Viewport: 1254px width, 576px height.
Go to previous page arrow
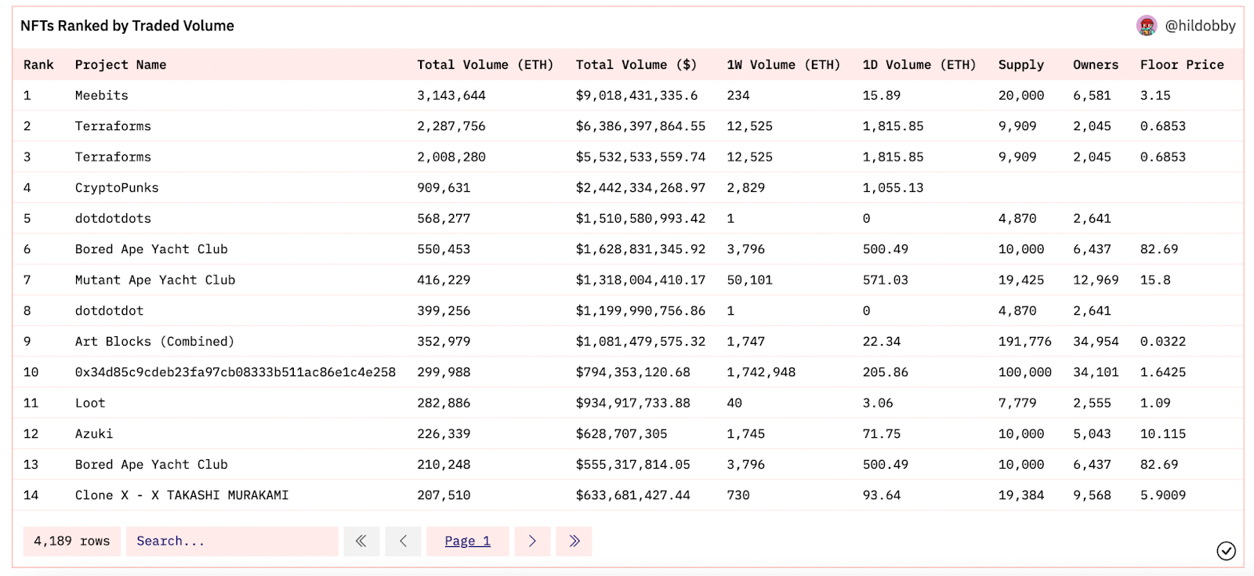[x=403, y=541]
